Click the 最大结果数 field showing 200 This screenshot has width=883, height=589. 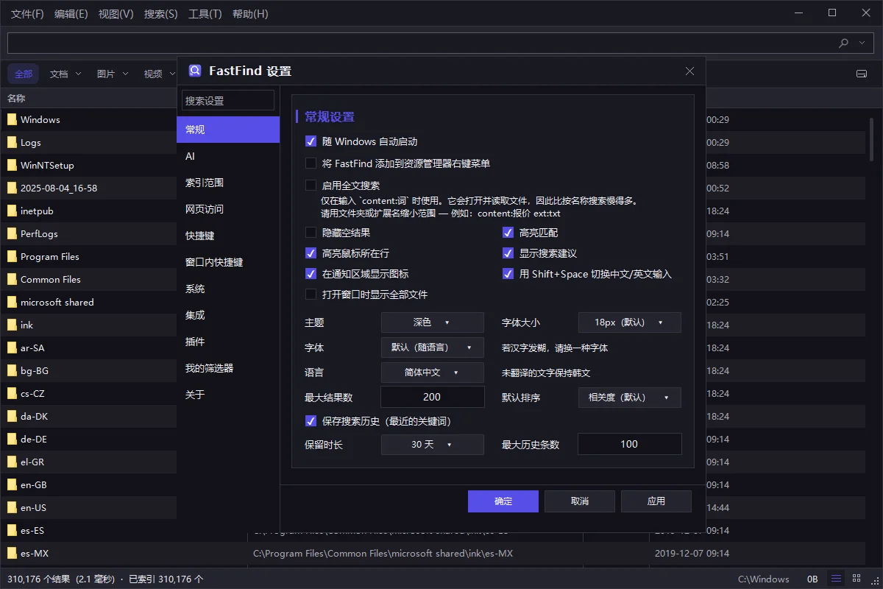433,398
